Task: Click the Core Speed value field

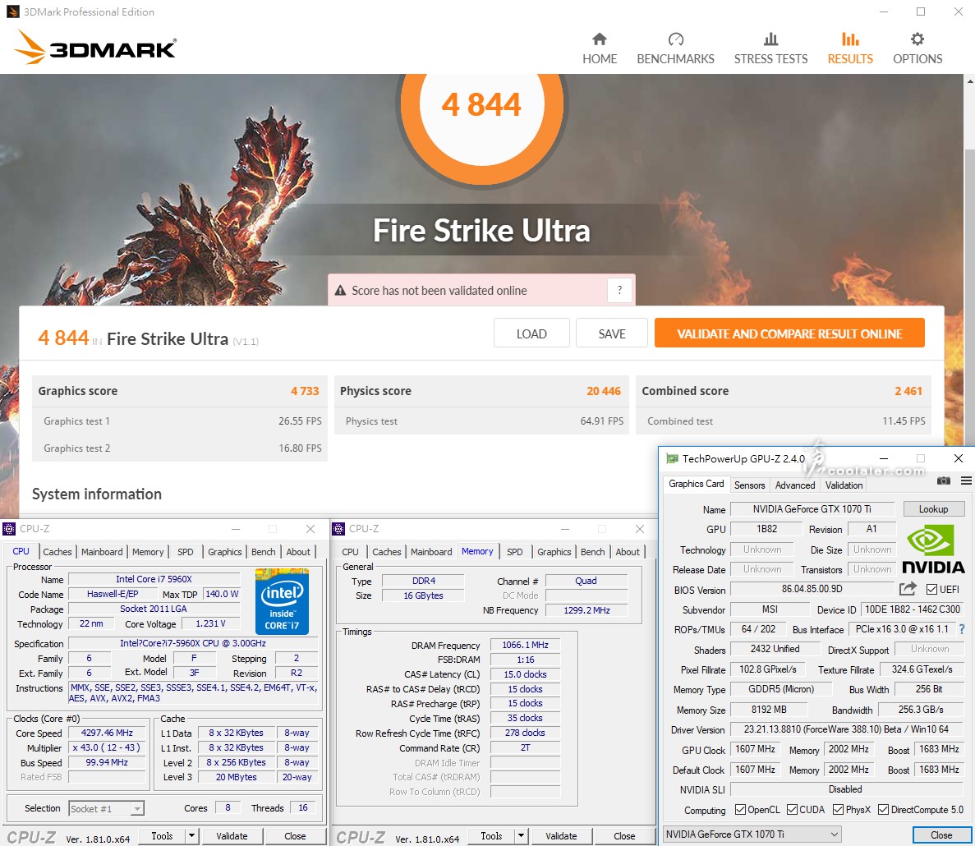Action: click(x=107, y=733)
